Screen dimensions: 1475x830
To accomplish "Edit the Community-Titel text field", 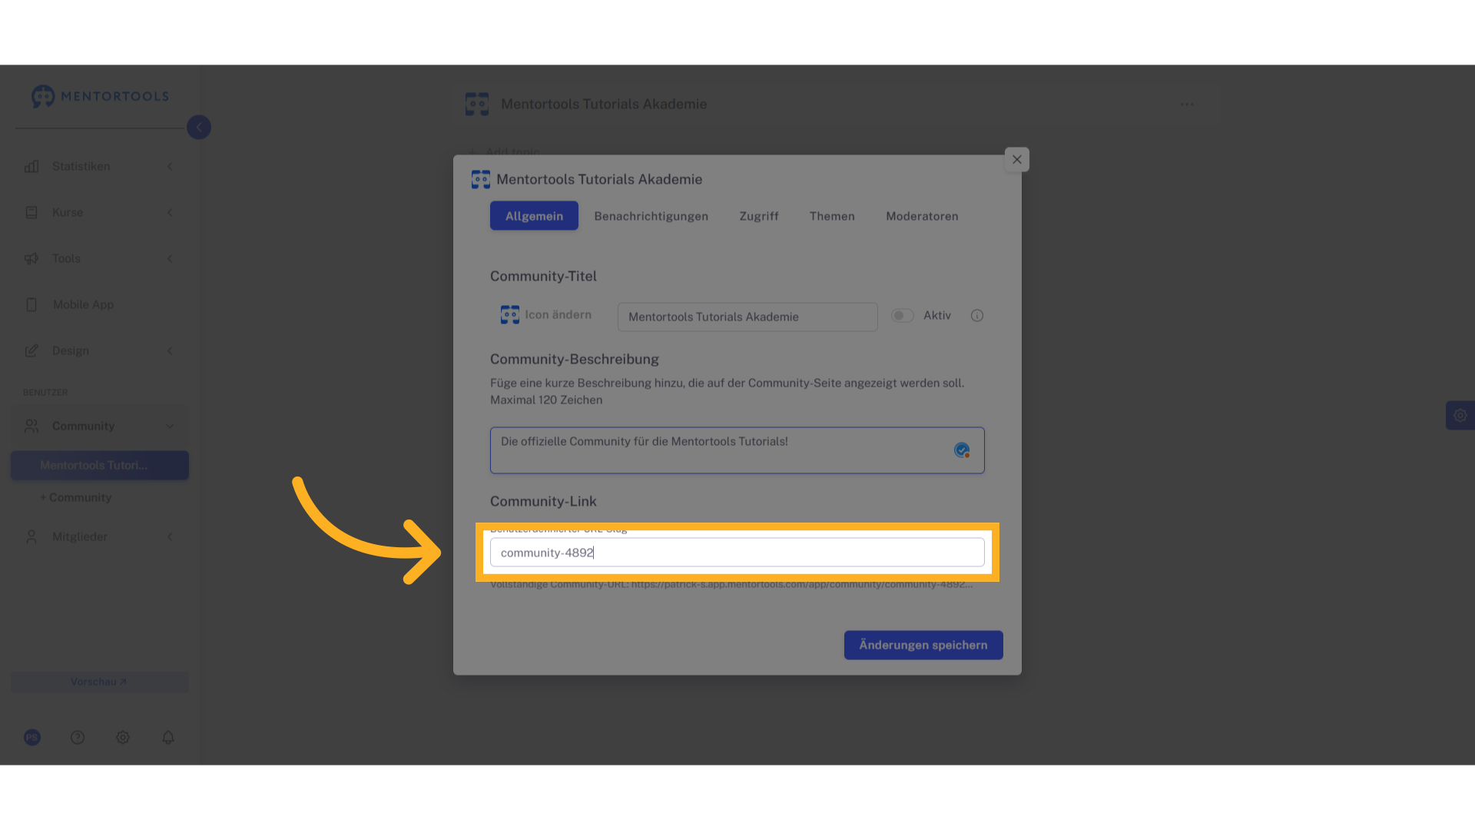I will (x=747, y=317).
